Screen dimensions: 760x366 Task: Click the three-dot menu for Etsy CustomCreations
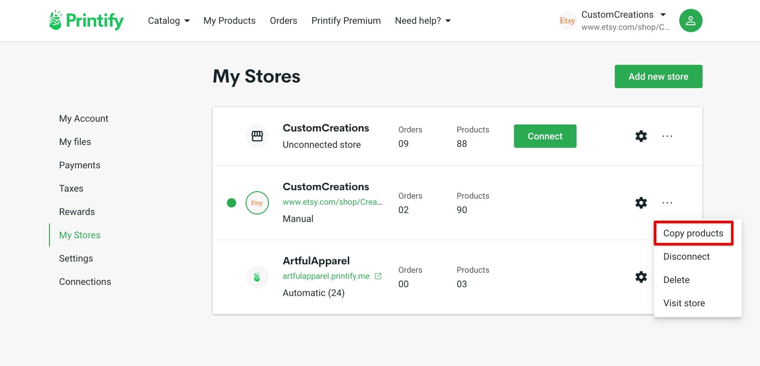tap(668, 203)
